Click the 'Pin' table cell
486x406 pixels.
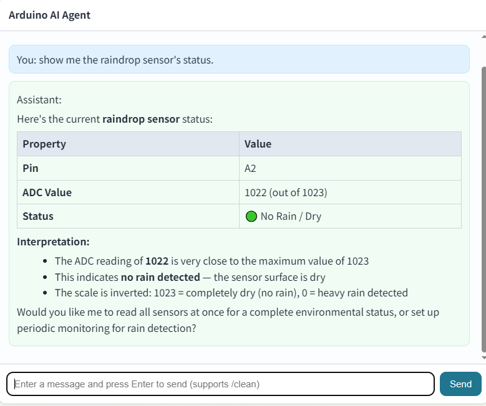(x=128, y=168)
